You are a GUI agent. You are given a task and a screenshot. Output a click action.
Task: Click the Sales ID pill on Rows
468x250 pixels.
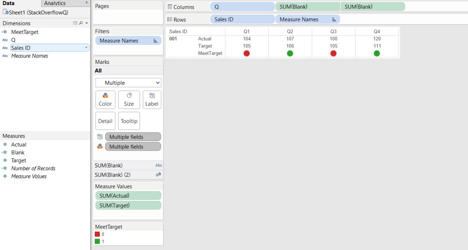pos(242,19)
